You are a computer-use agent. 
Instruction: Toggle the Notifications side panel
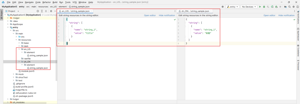(298, 17)
